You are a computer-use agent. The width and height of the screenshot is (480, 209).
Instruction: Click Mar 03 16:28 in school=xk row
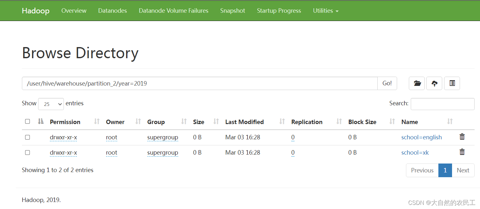(x=243, y=152)
